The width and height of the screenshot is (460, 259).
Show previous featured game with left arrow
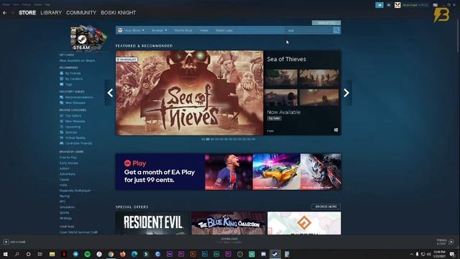pyautogui.click(x=110, y=93)
